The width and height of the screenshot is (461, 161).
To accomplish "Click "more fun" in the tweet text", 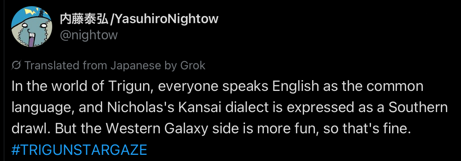I will click(x=292, y=129).
